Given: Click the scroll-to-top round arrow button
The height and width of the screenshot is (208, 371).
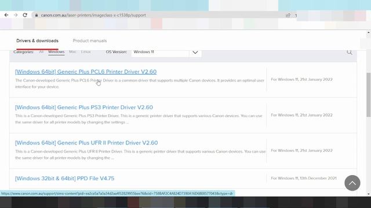Looking at the screenshot, I should click(352, 183).
